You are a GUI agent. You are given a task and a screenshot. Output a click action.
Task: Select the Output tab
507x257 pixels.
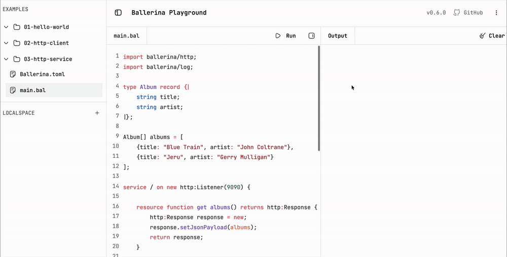click(338, 36)
